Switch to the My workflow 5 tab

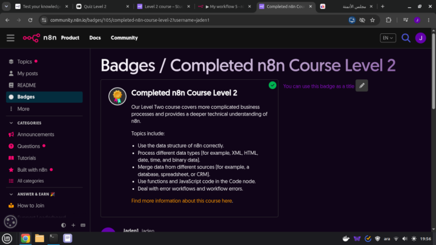(x=225, y=7)
